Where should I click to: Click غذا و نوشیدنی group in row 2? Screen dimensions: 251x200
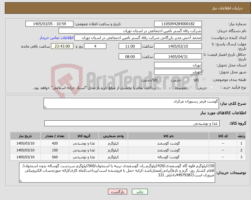tap(84, 150)
